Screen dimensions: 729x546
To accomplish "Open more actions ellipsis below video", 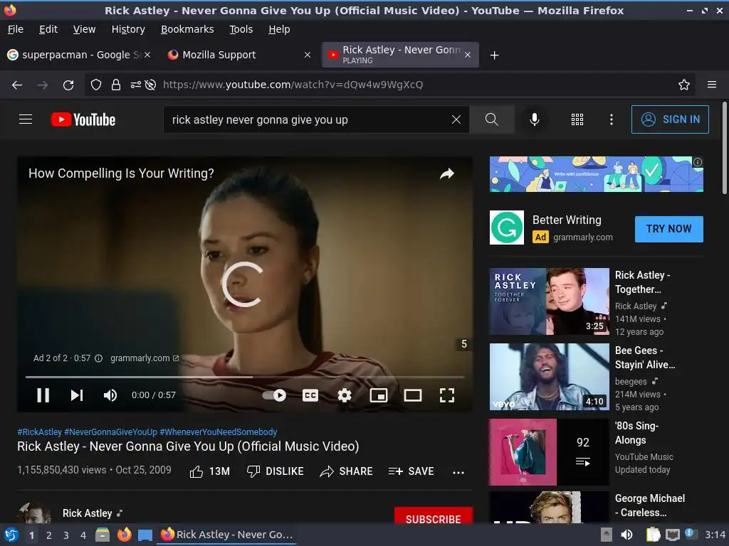I will point(458,472).
